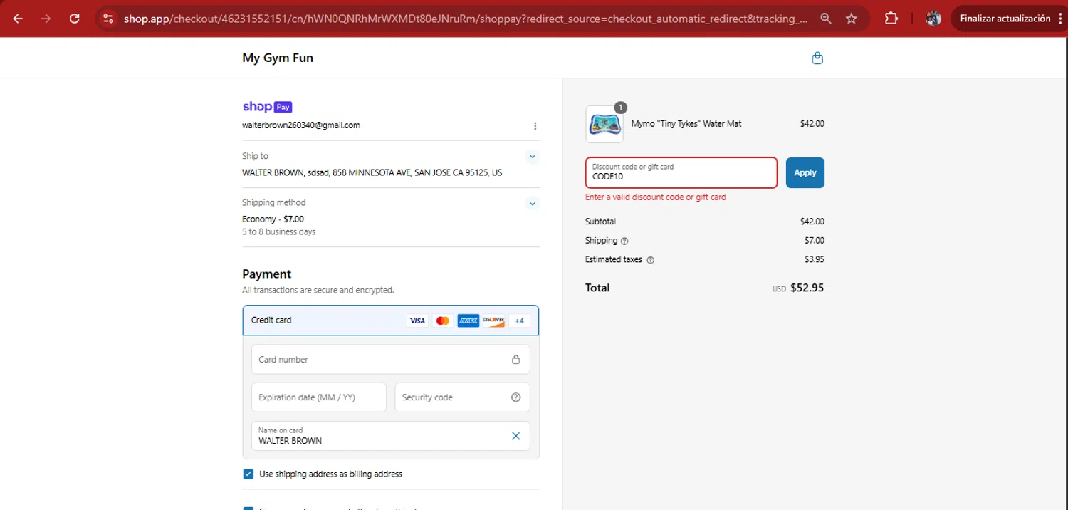Click the Shop Pay logo
This screenshot has width=1068, height=510.
click(267, 107)
